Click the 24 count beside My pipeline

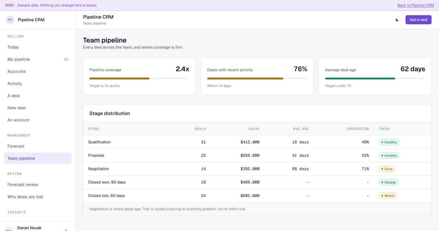(x=66, y=59)
